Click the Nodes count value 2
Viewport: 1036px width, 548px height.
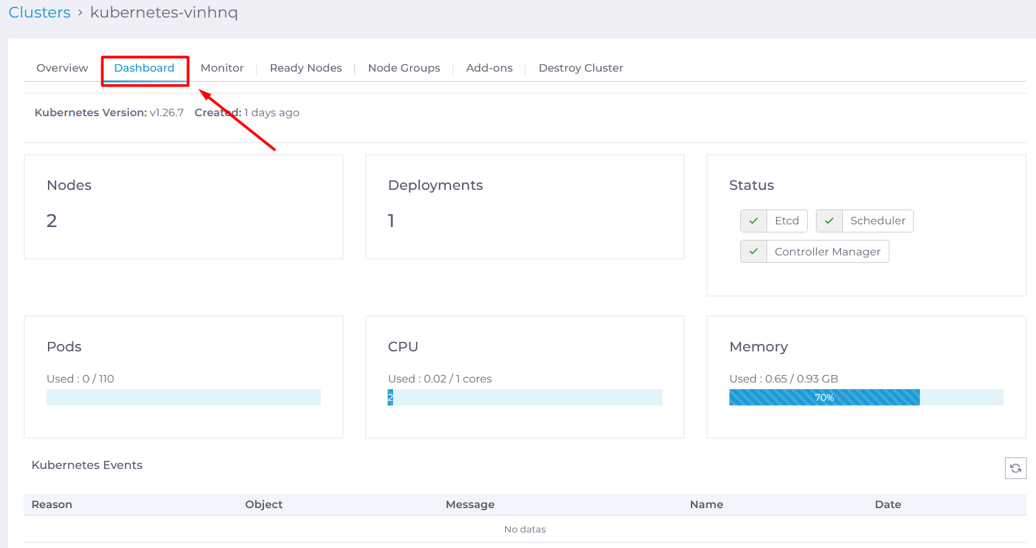pyautogui.click(x=51, y=220)
